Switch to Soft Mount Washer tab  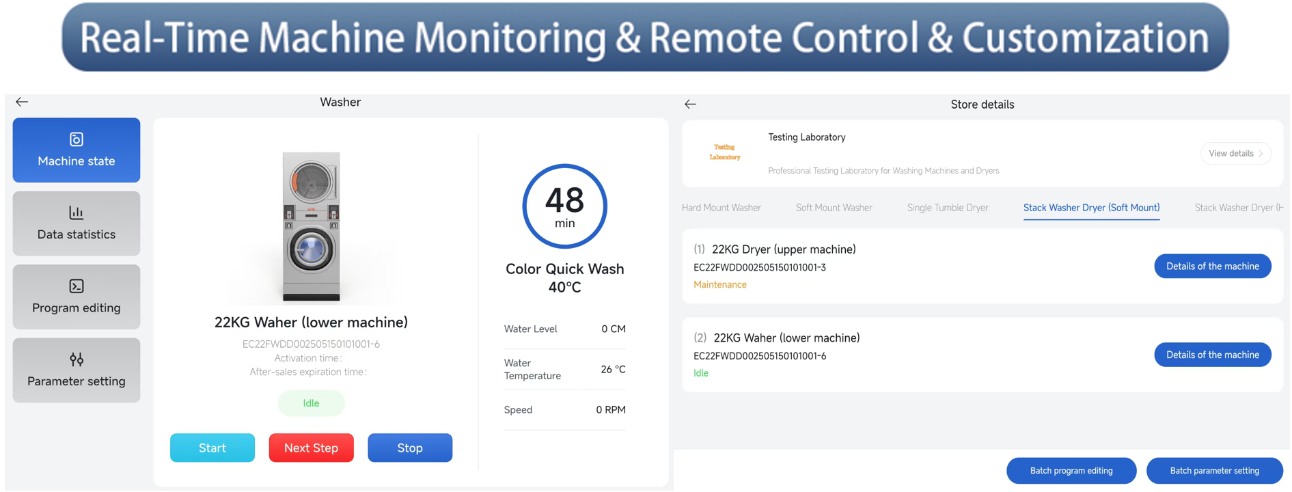click(834, 208)
